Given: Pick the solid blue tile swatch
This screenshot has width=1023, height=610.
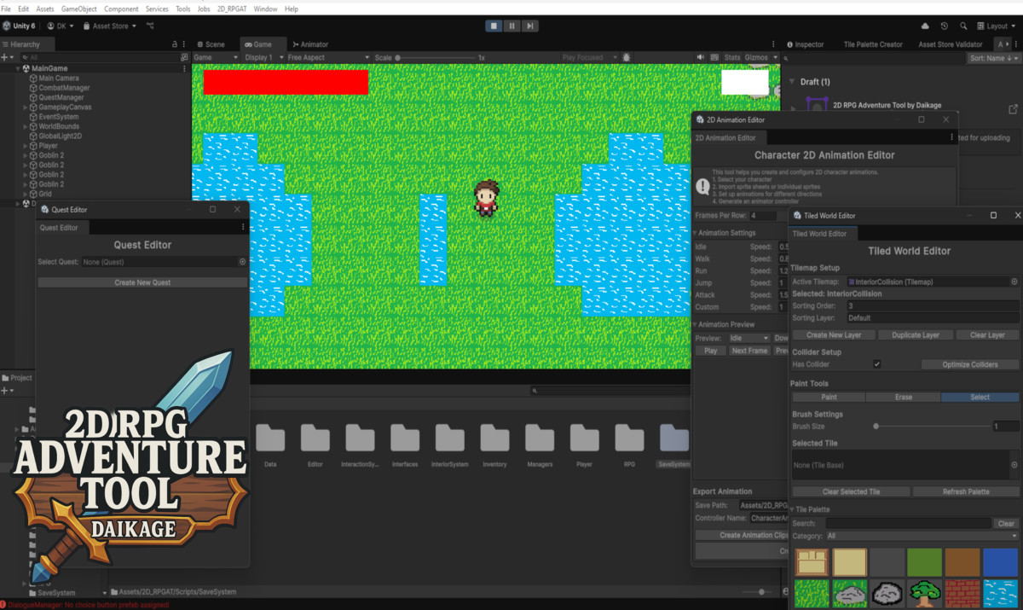Looking at the screenshot, I should [x=1000, y=562].
